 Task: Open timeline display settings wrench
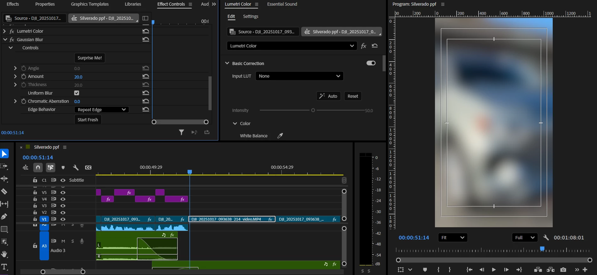[x=76, y=168]
